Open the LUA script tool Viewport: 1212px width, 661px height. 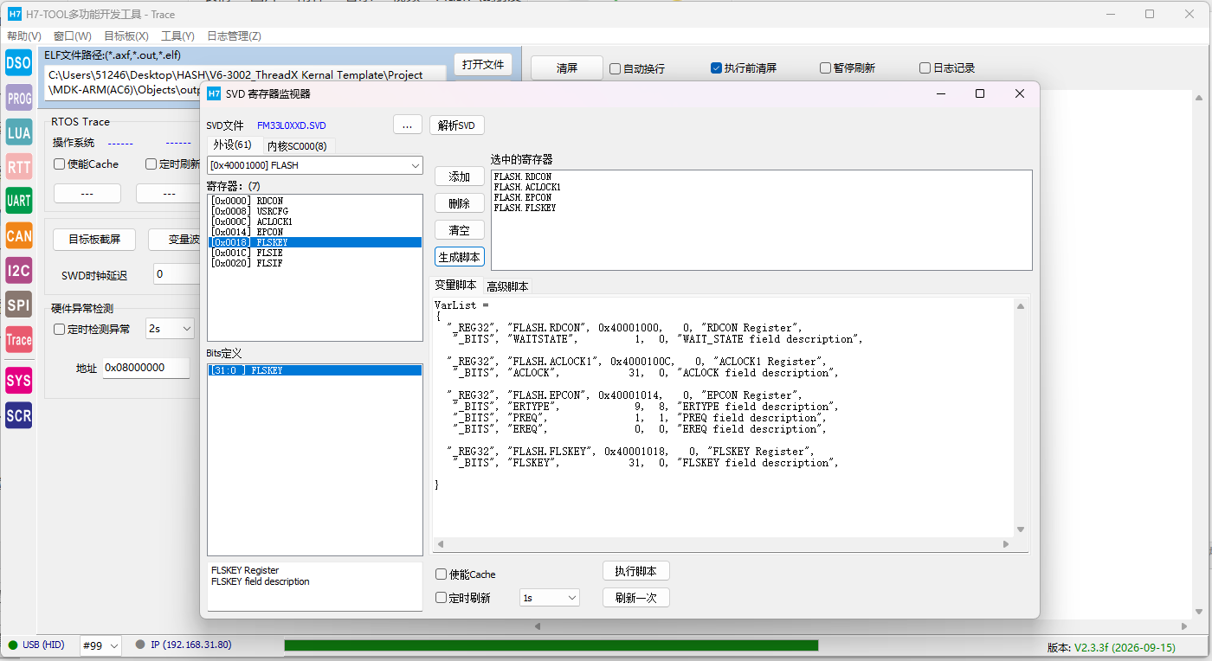click(18, 132)
